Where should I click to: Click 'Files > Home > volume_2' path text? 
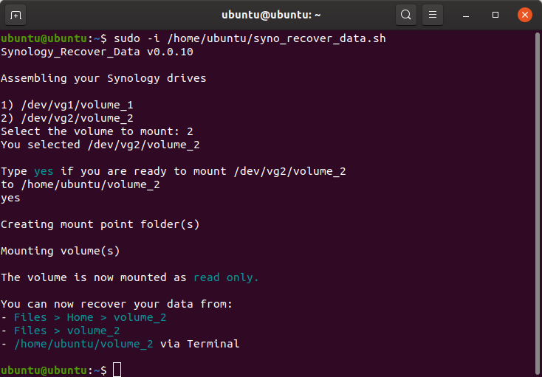[x=90, y=317]
